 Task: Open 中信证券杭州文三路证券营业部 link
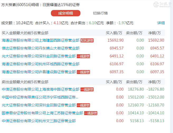tap(39, 121)
